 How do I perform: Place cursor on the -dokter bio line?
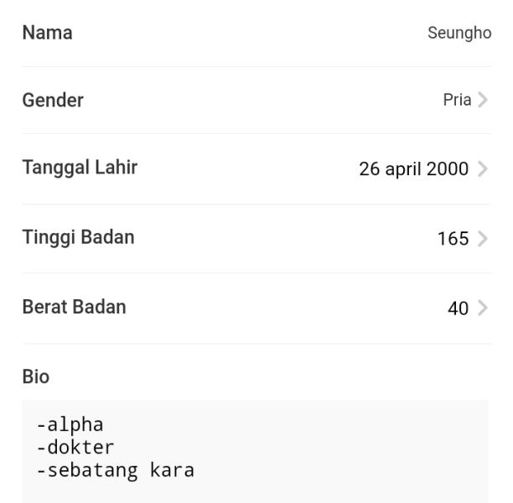(x=75, y=448)
